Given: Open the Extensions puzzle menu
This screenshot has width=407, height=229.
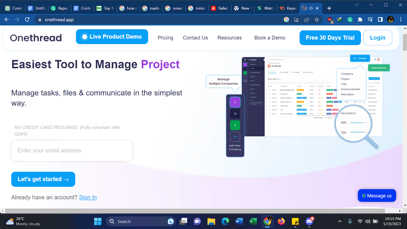Looking at the screenshot, I should (x=360, y=20).
